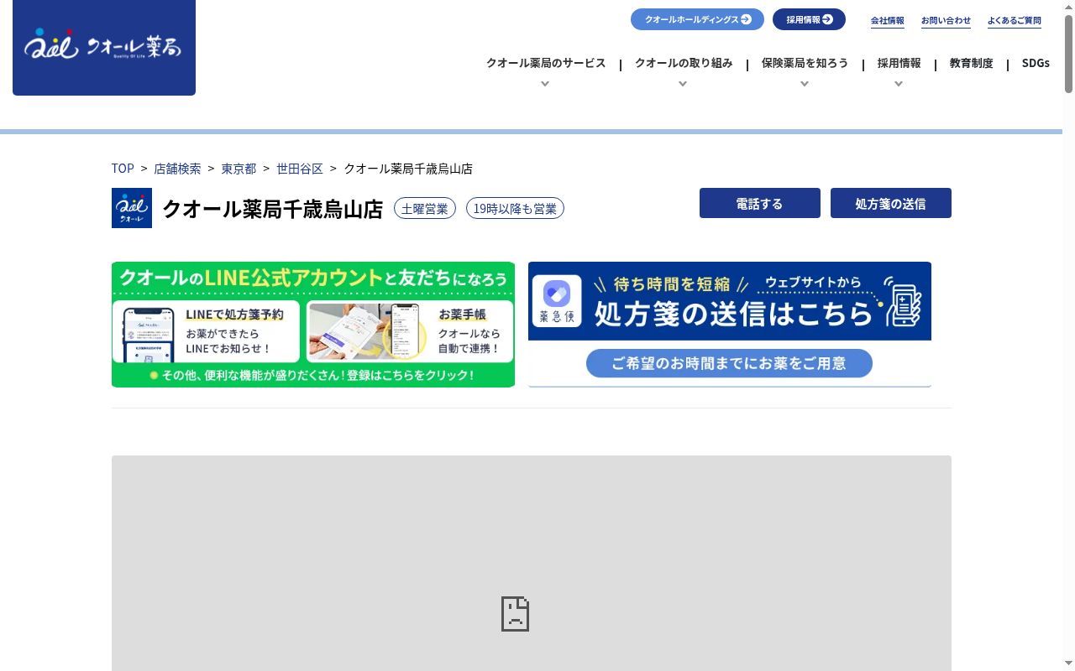Open お問い合わせ link
Image resolution: width=1075 pixels, height=671 pixels.
tap(946, 20)
